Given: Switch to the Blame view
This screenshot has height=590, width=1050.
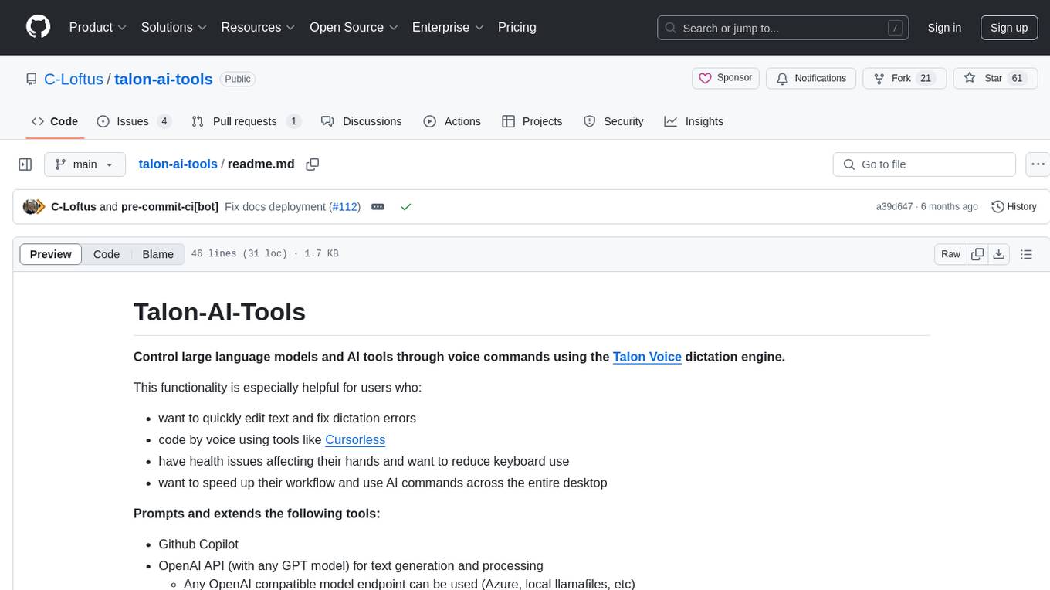Looking at the screenshot, I should click(x=158, y=254).
